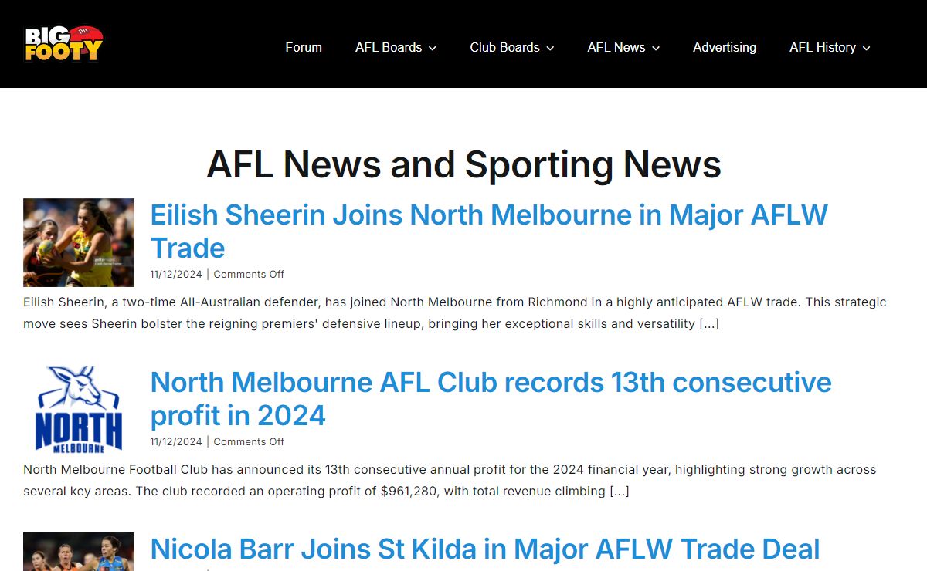Open the Advertising page
This screenshot has width=927, height=571.
point(725,47)
